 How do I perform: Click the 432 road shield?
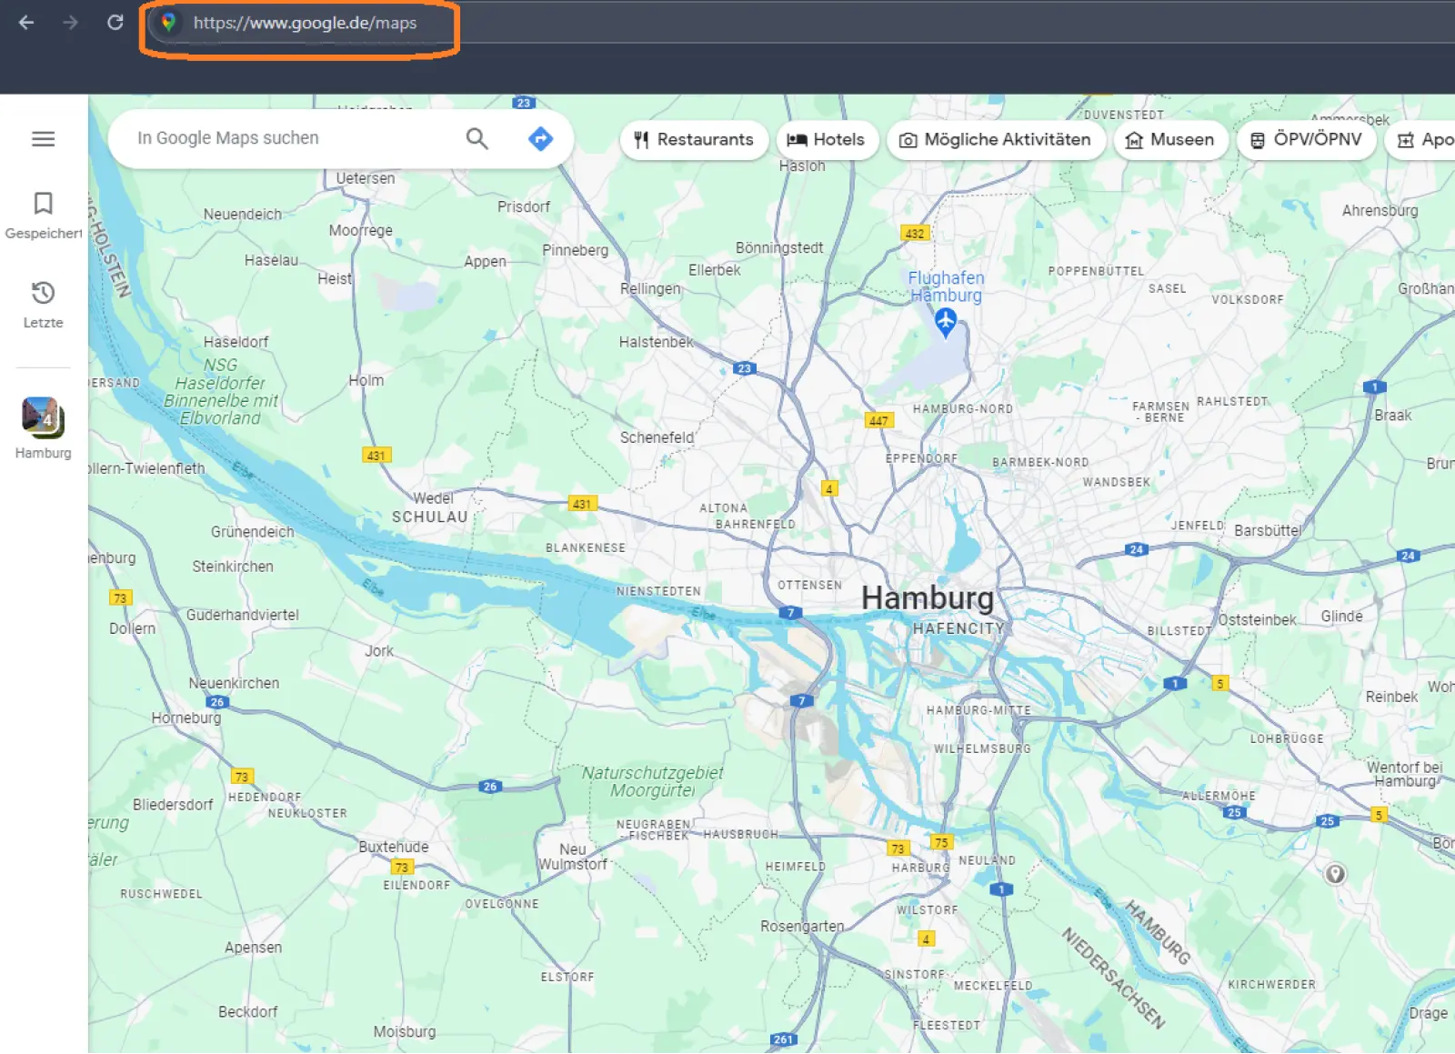click(915, 234)
